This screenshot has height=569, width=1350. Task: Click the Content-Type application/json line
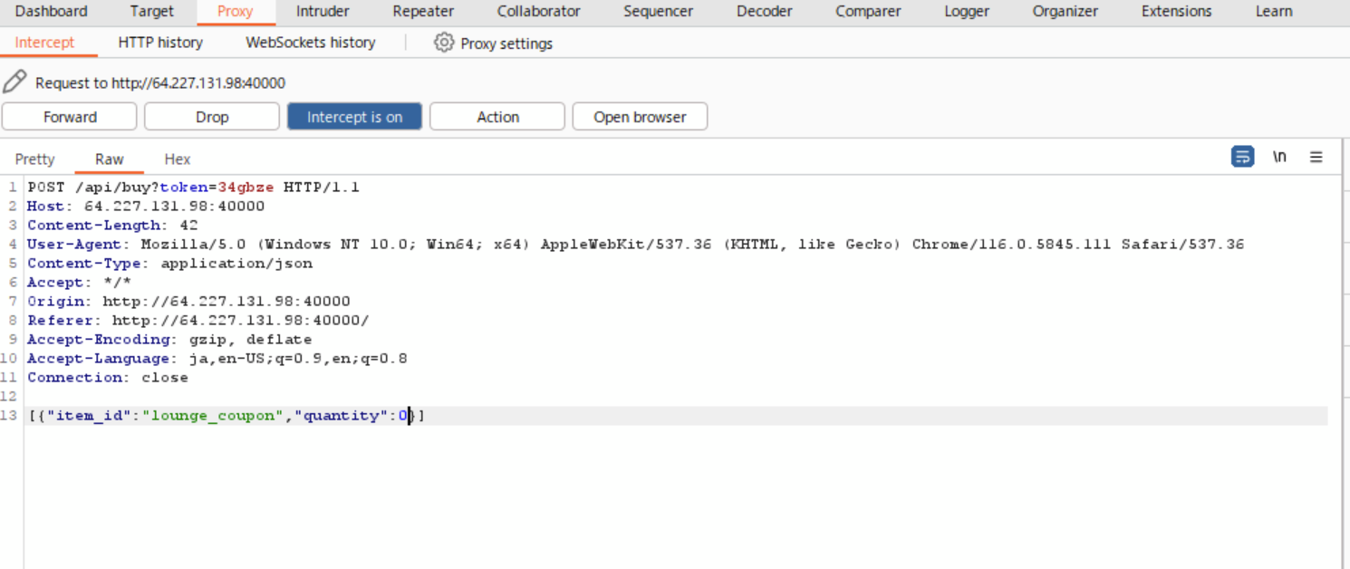coord(169,263)
